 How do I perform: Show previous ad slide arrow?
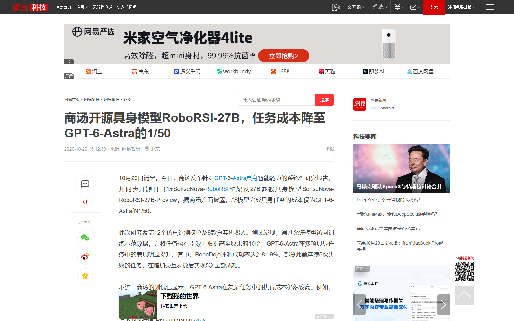tap(360, 305)
